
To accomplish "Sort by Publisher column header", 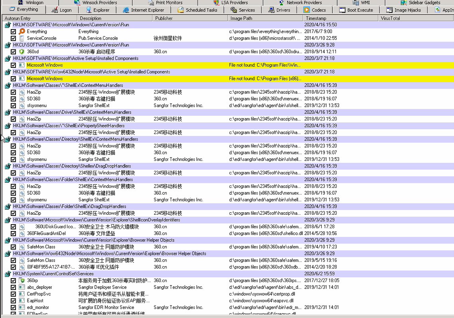I will (190, 18).
